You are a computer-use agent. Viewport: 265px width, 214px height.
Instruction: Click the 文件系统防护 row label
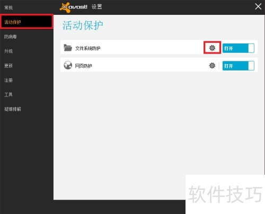88,48
